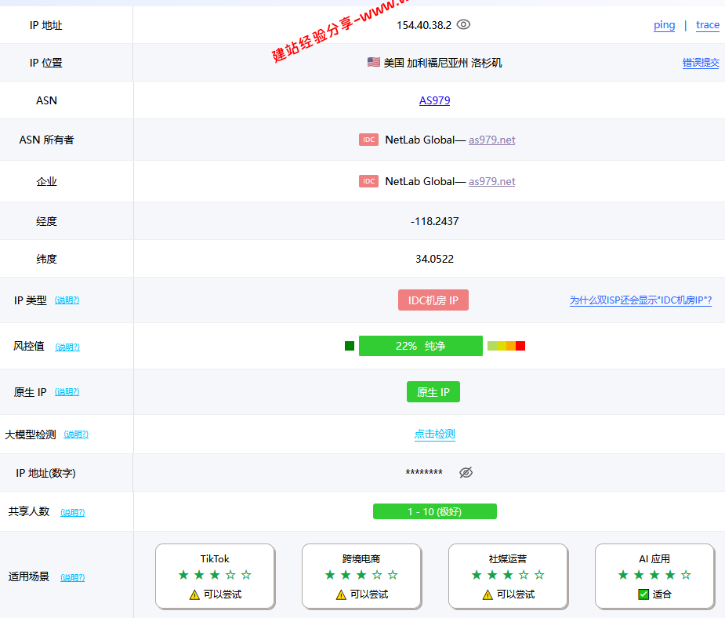Open as979.net link in 企业 row
The height and width of the screenshot is (618, 725).
click(x=492, y=181)
